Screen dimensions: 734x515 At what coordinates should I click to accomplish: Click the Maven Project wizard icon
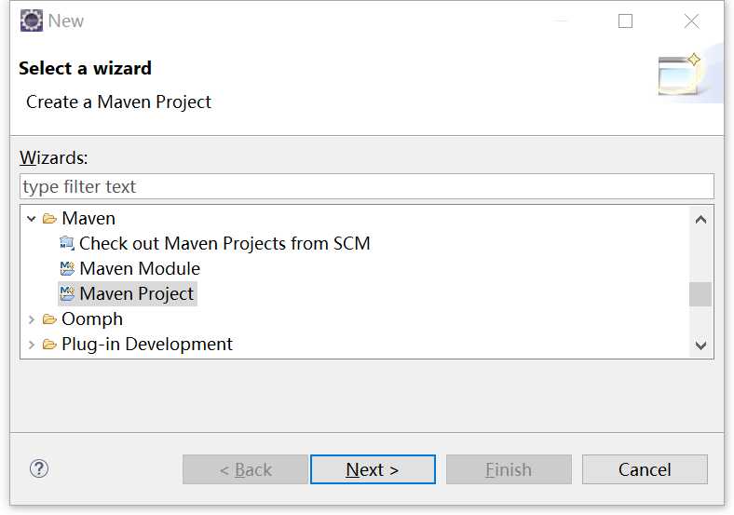[x=67, y=293]
